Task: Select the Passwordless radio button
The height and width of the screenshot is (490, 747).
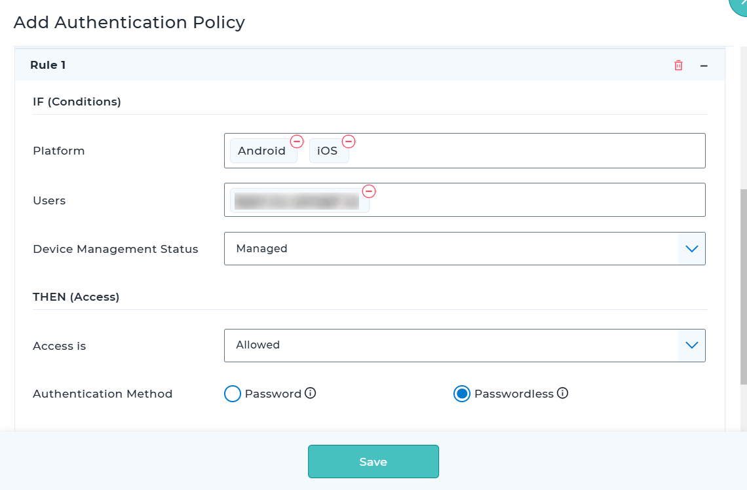Action: click(x=462, y=394)
